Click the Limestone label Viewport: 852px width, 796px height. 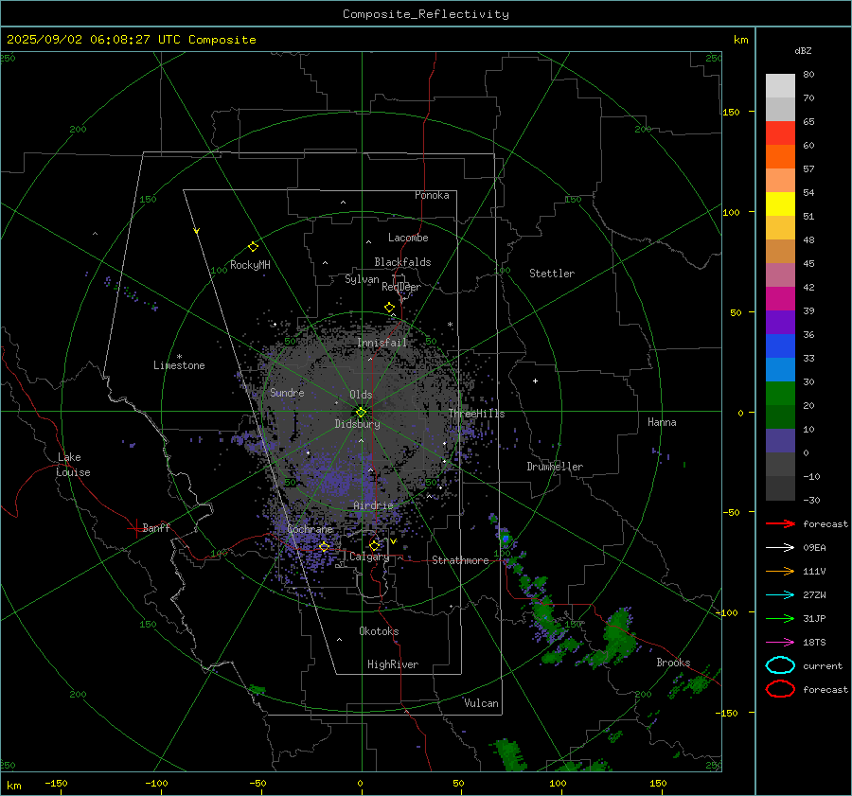click(x=179, y=365)
